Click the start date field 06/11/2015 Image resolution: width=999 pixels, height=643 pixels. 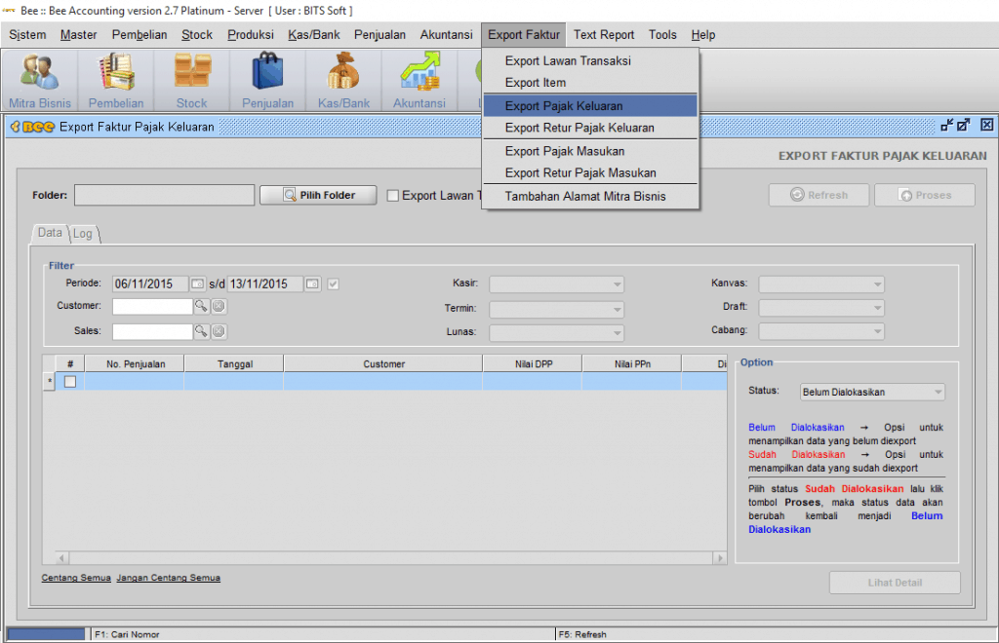[x=150, y=284]
